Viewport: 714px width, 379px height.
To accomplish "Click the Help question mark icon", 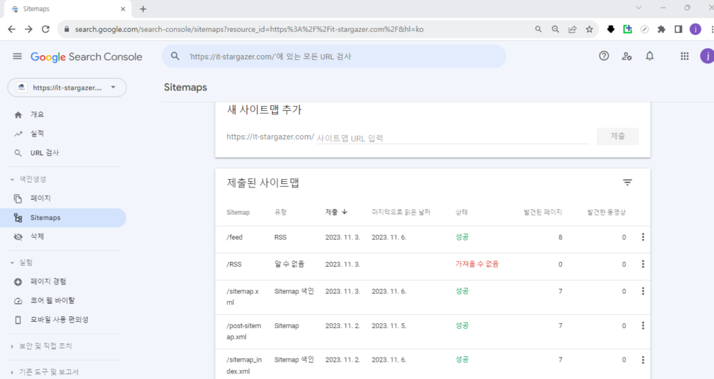I will coord(604,56).
